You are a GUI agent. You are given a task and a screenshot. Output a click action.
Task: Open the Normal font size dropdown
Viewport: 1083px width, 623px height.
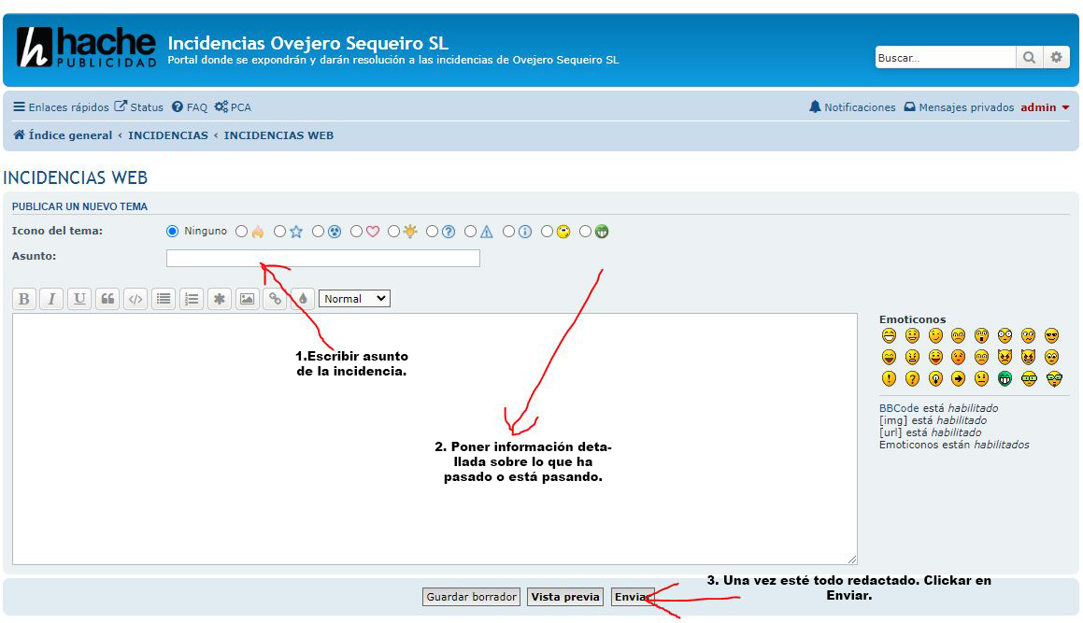[354, 298]
